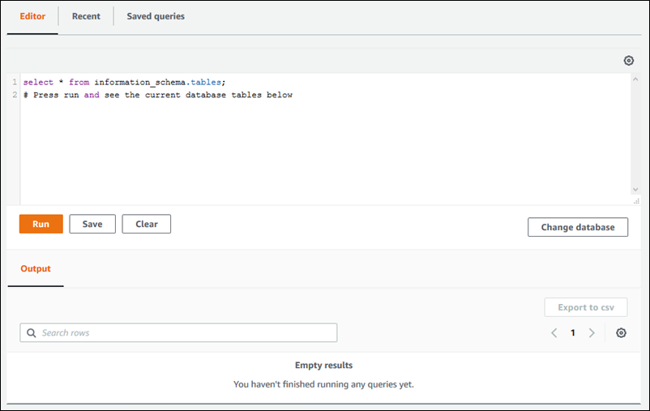
Task: Click the editor scrollbar up arrow
Action: point(635,80)
